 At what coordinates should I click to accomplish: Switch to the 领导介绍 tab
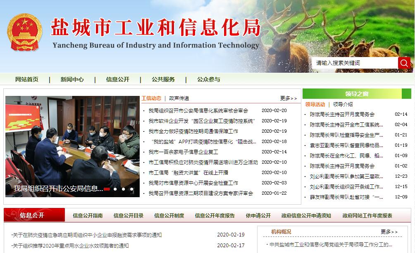[343, 105]
